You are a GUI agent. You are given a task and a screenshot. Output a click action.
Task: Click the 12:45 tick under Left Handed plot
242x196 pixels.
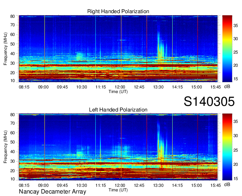coord(139,185)
